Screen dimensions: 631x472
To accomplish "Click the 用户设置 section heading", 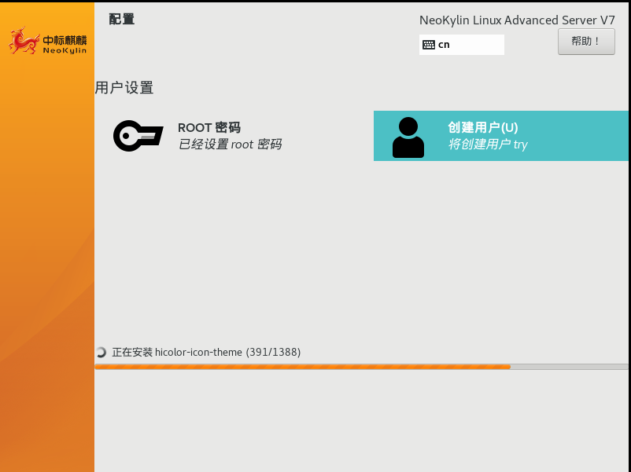I will pos(124,88).
